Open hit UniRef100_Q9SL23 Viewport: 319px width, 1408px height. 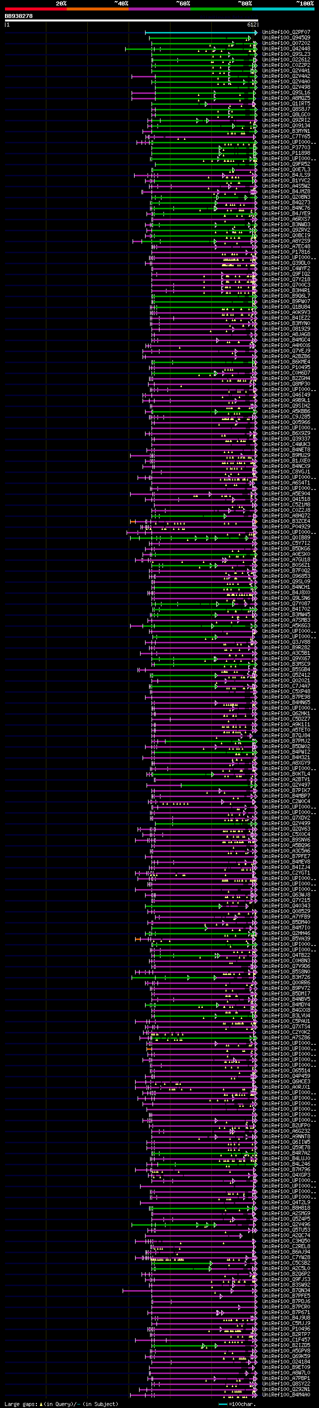tap(286, 54)
